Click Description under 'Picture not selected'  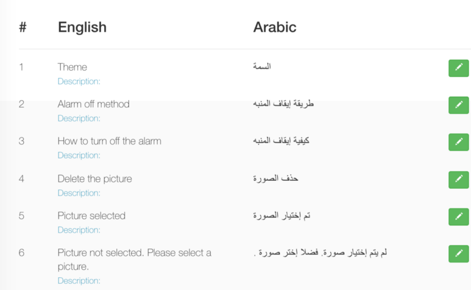click(x=79, y=281)
